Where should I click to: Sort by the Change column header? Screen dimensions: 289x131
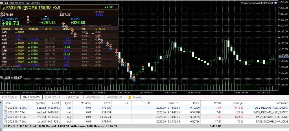tap(233, 103)
